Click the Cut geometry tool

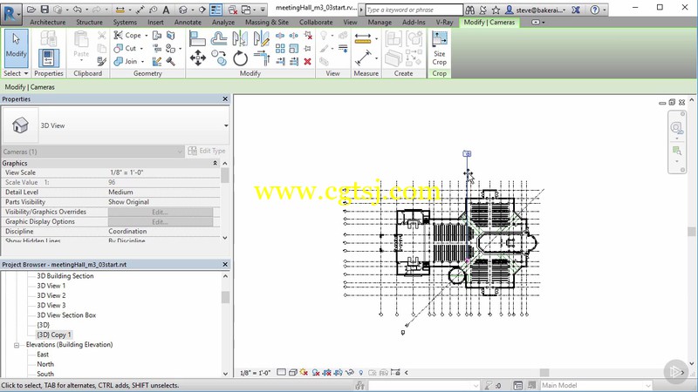click(x=126, y=48)
